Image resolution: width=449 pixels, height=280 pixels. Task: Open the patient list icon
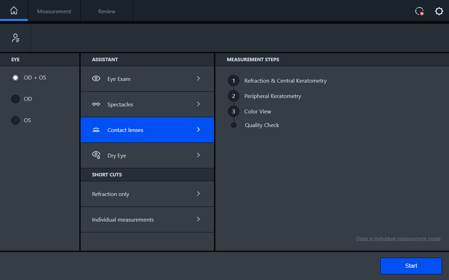(15, 38)
